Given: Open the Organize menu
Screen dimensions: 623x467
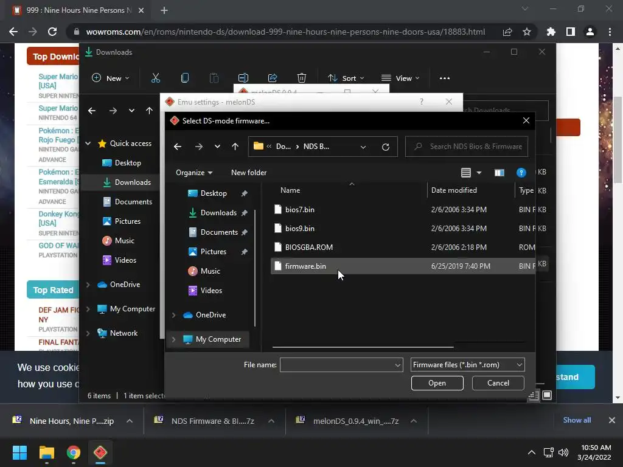Looking at the screenshot, I should click(194, 172).
